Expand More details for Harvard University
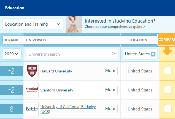Image resolution: width=175 pixels, height=119 pixels. pyautogui.click(x=110, y=71)
